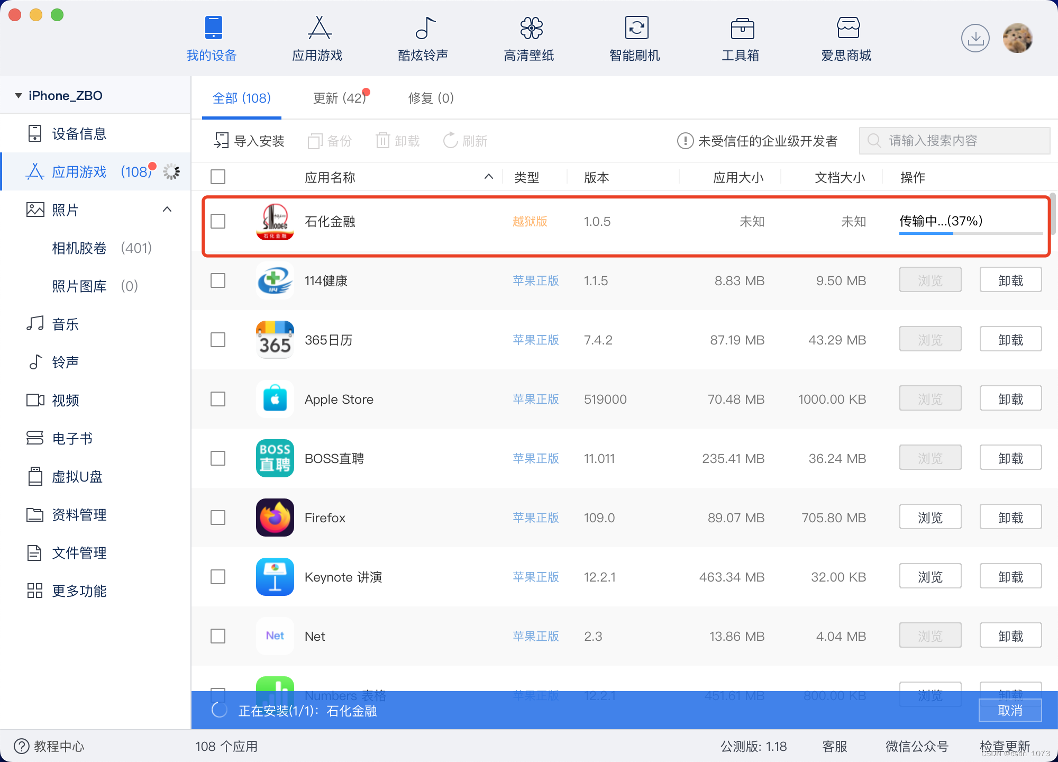Viewport: 1058px width, 762px height.
Task: Click the Keynote 讲演 app icon
Action: pos(275,577)
